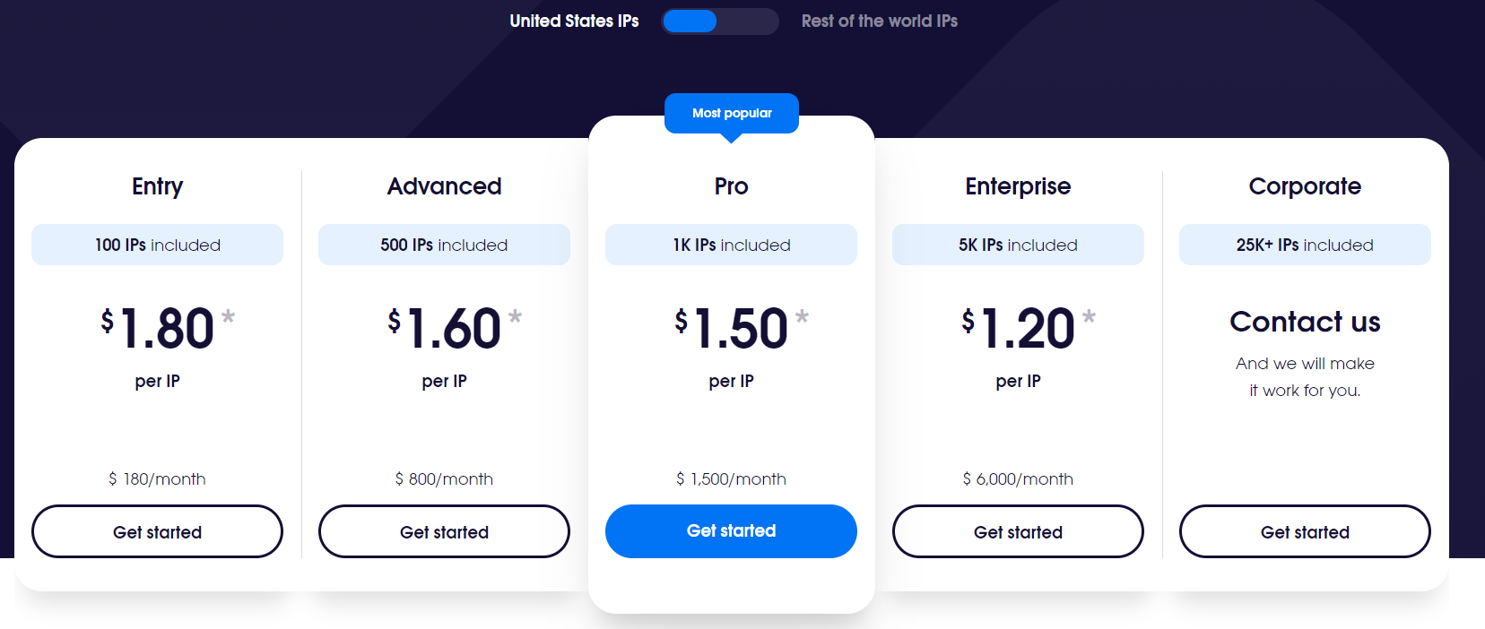Viewport: 1485px width, 629px height.
Task: Get started with the Enterprise plan
Action: (x=1018, y=530)
